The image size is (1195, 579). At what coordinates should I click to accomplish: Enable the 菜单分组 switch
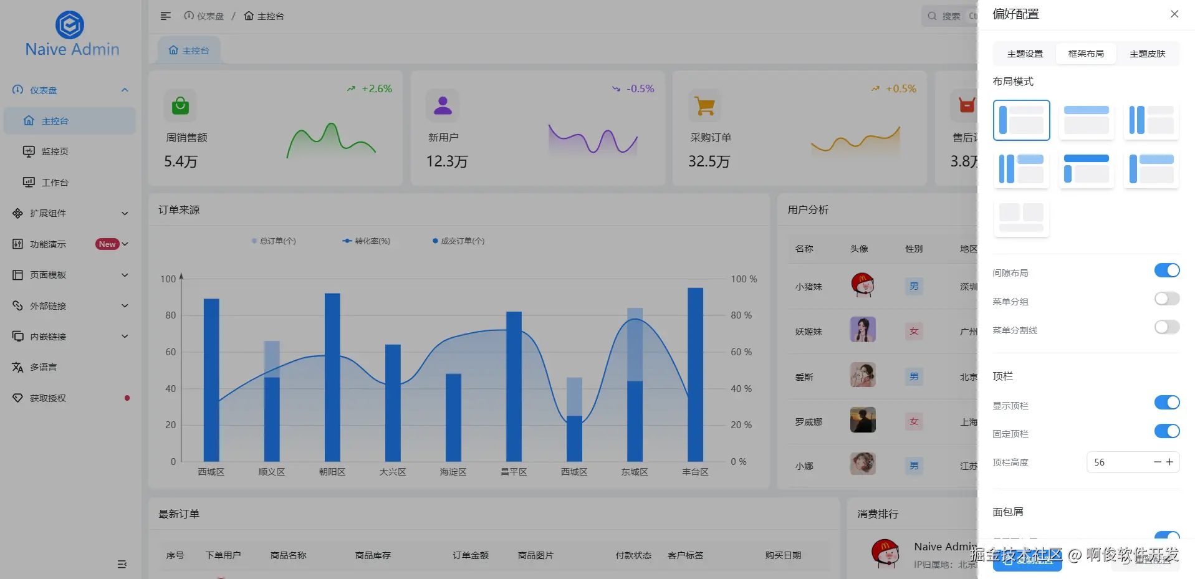(1167, 299)
